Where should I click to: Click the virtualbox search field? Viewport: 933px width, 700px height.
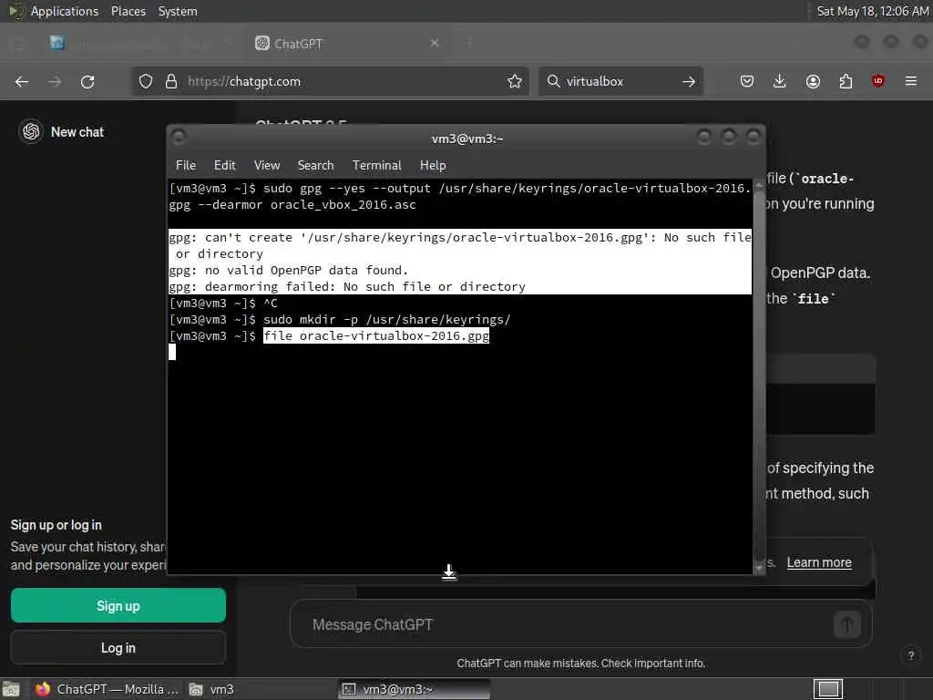[619, 81]
